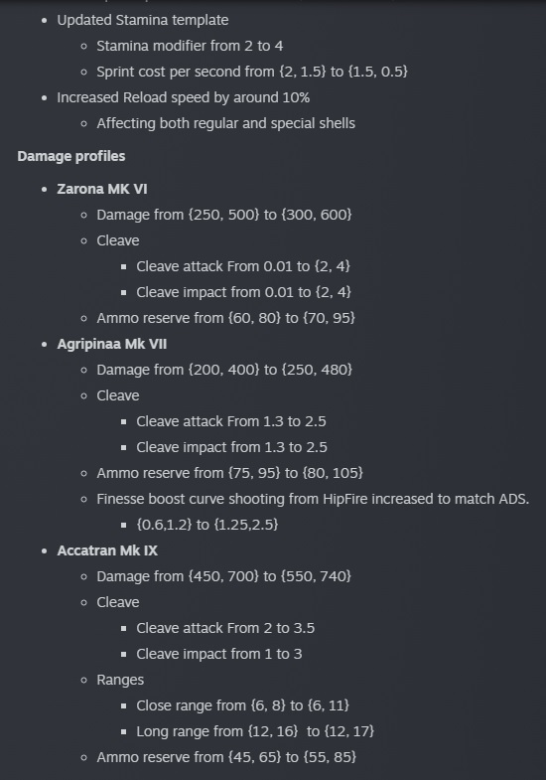Click Accatran damage {450, 700} to {550, 740}
Viewport: 546px width, 780px height.
[223, 576]
